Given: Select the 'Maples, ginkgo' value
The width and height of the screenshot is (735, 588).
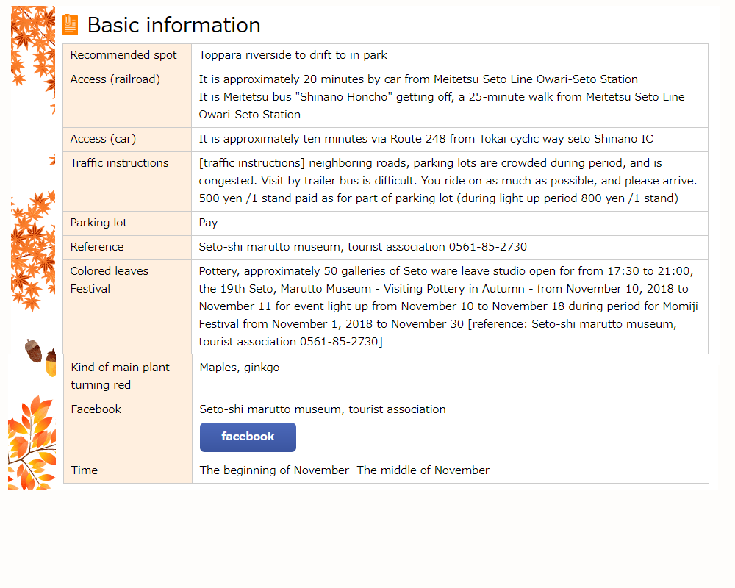Looking at the screenshot, I should tap(239, 367).
